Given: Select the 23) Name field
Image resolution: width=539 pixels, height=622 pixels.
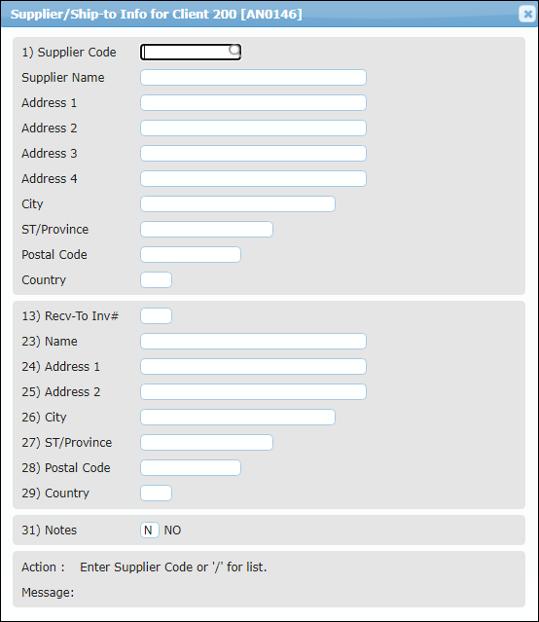Looking at the screenshot, I should click(253, 341).
